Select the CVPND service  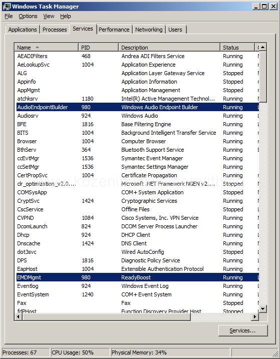tap(137, 218)
